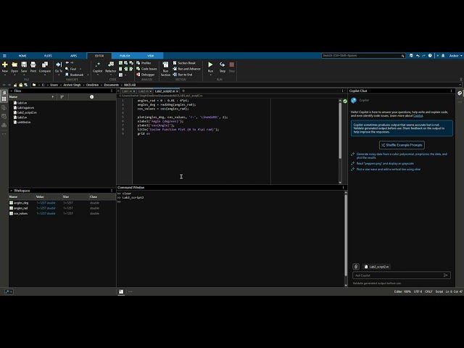Click Run and Advance

pyautogui.click(x=186, y=69)
